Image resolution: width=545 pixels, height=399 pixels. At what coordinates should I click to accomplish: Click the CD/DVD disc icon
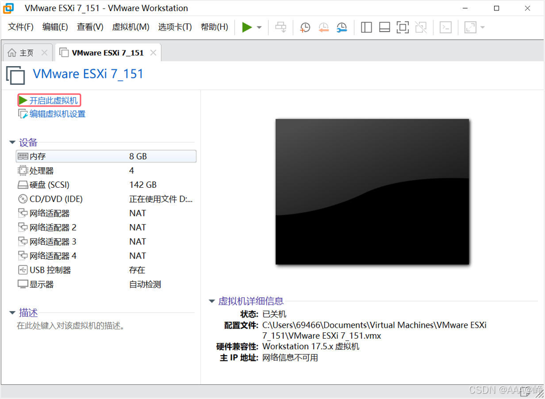[x=23, y=199]
